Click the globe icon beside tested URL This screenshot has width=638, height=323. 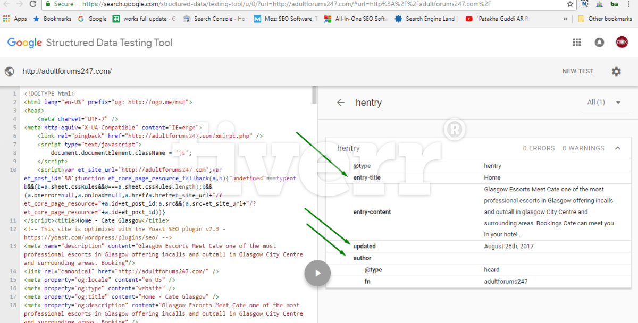9,71
